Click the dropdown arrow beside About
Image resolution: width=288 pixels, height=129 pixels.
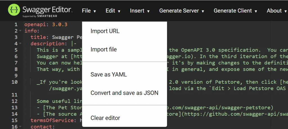[285, 12]
